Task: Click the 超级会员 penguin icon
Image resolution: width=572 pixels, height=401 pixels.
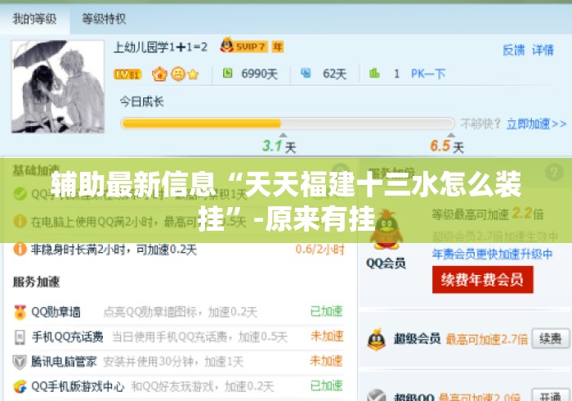Action: pos(377,340)
